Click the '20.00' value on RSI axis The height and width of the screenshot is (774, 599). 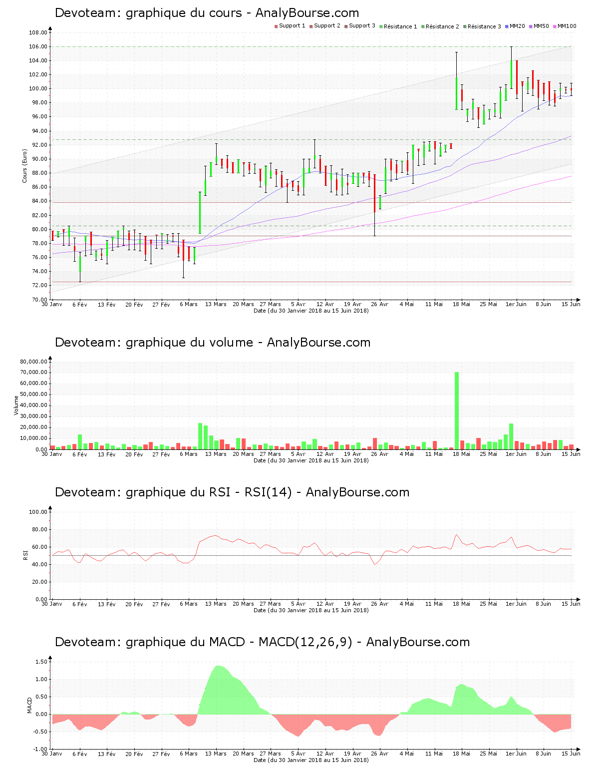[x=40, y=582]
